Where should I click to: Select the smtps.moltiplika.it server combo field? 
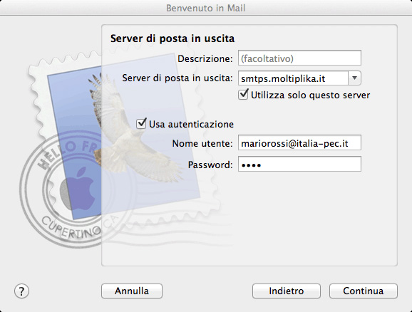pos(293,78)
